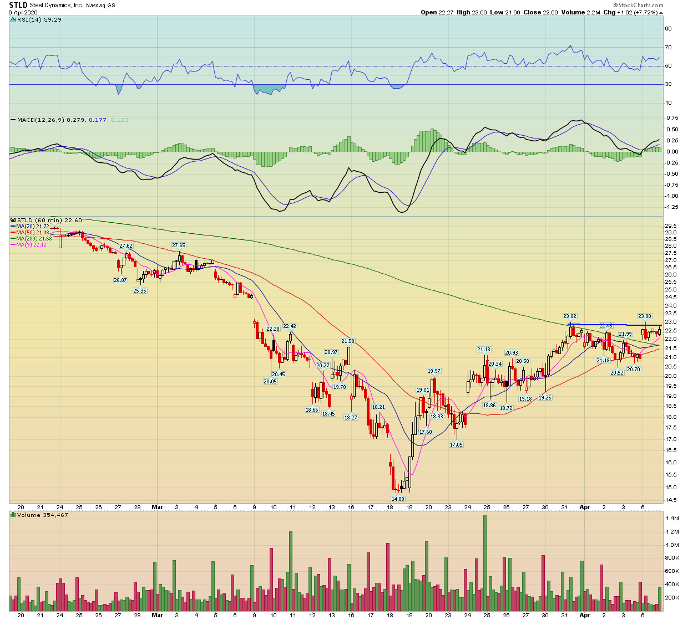The width and height of the screenshot is (688, 620).
Task: Click the 90 tick on the RSI axis
Action: 669,29
